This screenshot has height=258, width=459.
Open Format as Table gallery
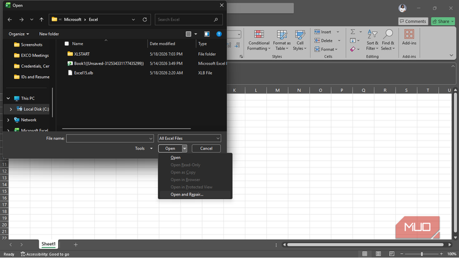[282, 40]
